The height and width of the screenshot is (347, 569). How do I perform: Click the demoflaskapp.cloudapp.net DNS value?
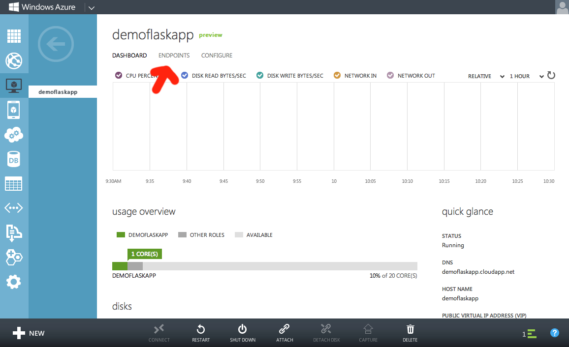[478, 272]
